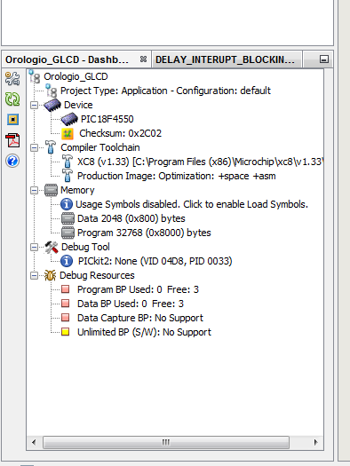Image resolution: width=350 pixels, height=466 pixels.
Task: Select Program BP Used: 0 Free: 3
Action: coord(138,289)
